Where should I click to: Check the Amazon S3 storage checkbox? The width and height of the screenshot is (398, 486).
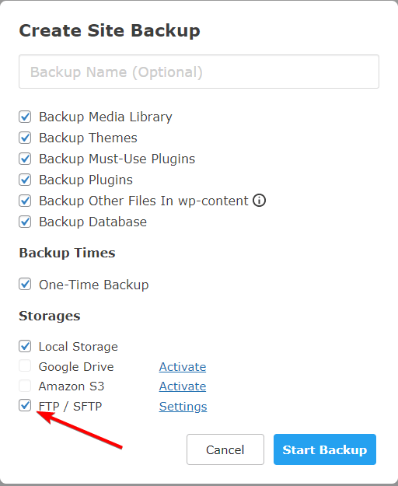(25, 386)
